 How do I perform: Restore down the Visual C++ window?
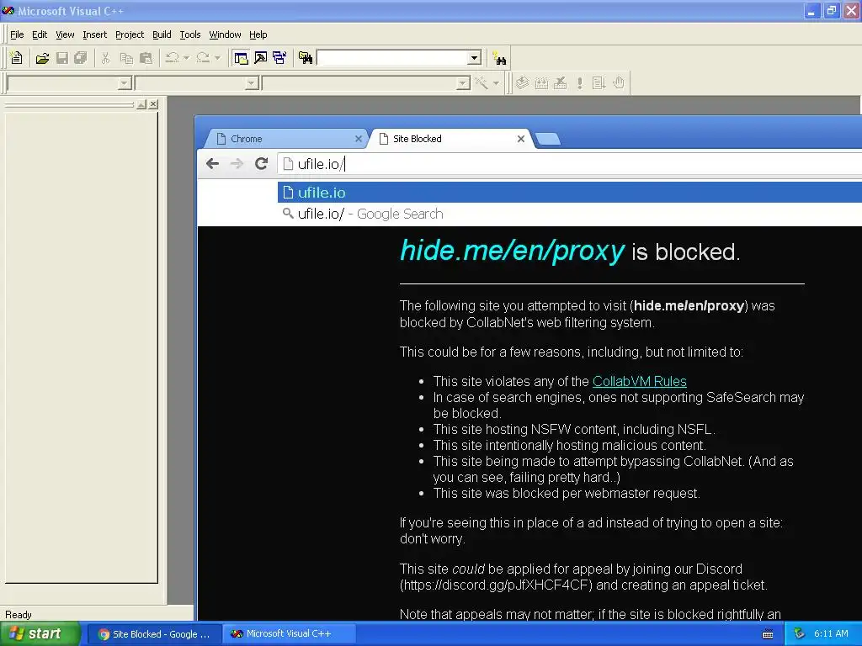click(832, 10)
